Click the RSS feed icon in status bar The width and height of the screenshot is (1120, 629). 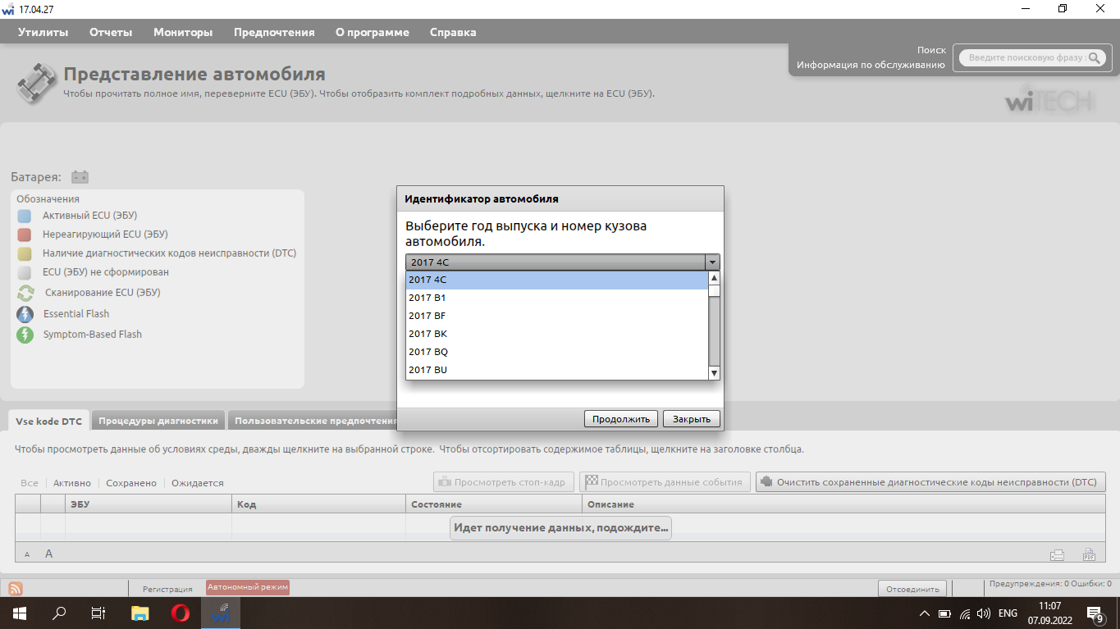click(16, 588)
